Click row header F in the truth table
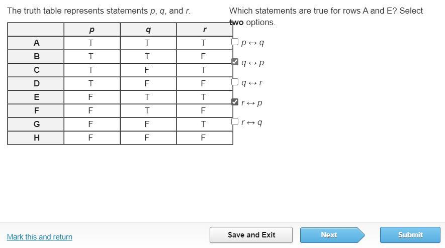445x248 pixels. coord(36,110)
